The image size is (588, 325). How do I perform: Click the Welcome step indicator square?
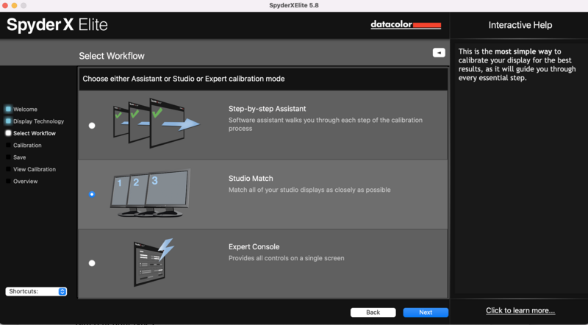click(x=8, y=110)
